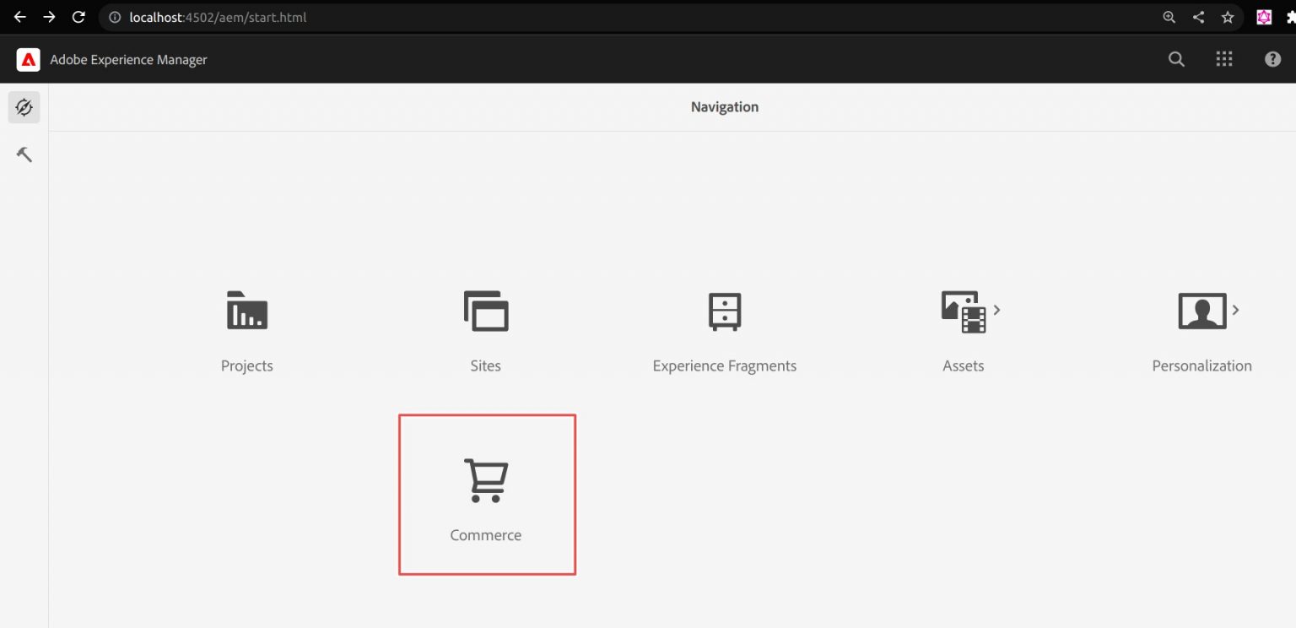Viewport: 1296px width, 628px height.
Task: Open Commerce via its text label
Action: pyautogui.click(x=485, y=534)
